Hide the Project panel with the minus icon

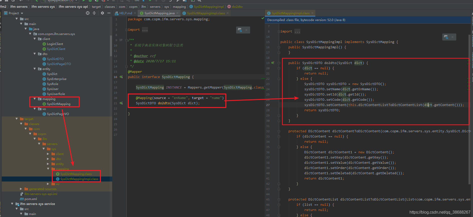109,13
